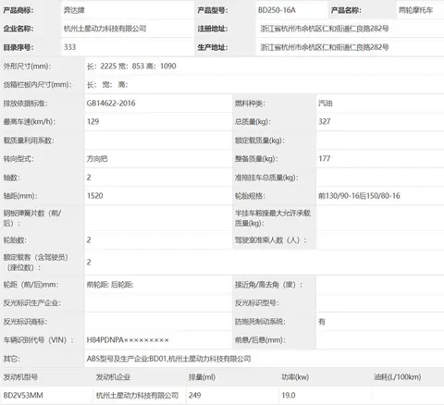The width and height of the screenshot is (444, 405).
Task: Click the 油耗(L/100km) column header
Action: [398, 377]
